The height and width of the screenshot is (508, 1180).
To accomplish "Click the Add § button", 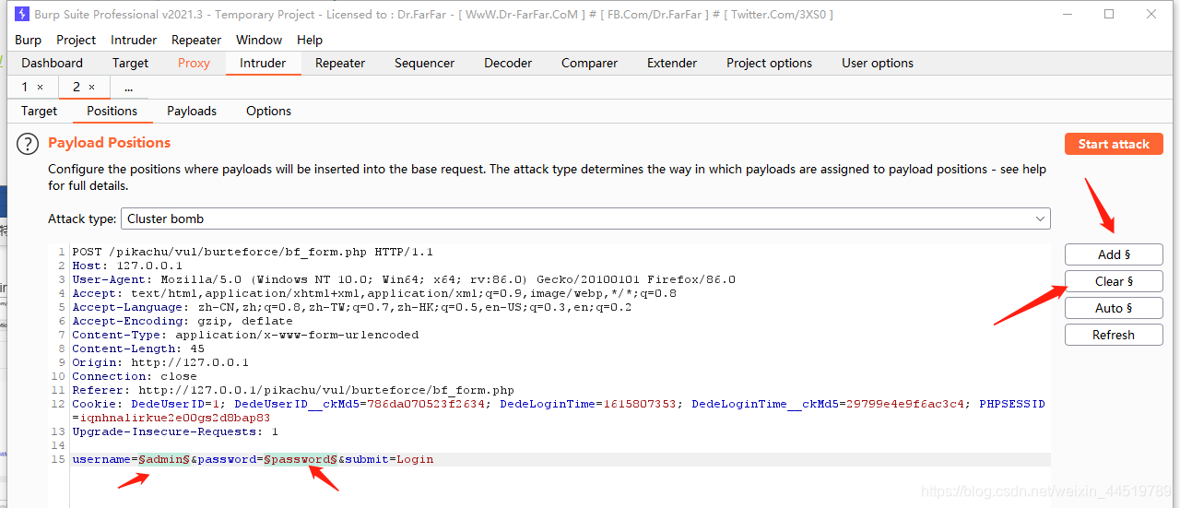I will [x=1114, y=254].
